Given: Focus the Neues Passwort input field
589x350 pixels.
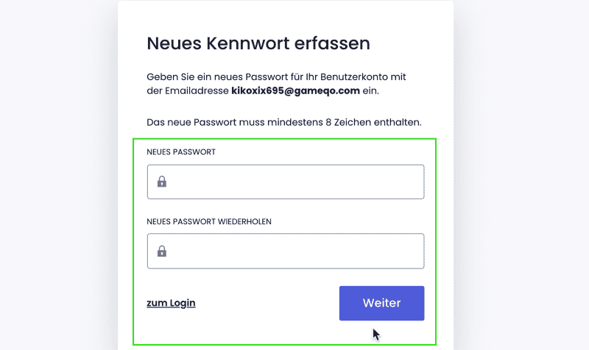Looking at the screenshot, I should tap(286, 182).
